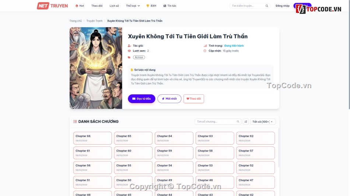Expand the Thể loại dropdown
The width and height of the screenshot is (350, 196).
coord(133,6)
